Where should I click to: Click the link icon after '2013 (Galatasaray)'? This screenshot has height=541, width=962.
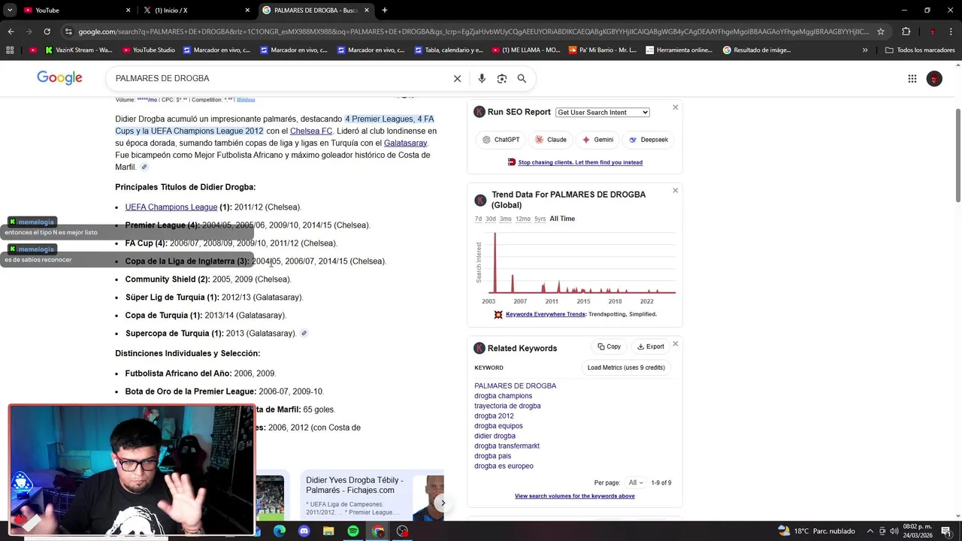304,333
